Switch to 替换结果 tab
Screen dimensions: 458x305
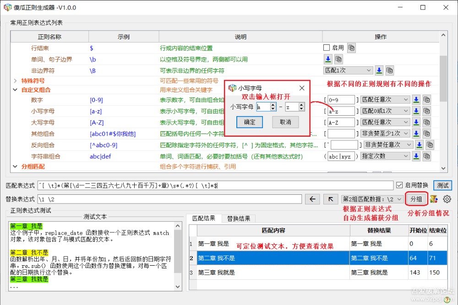tap(239, 218)
